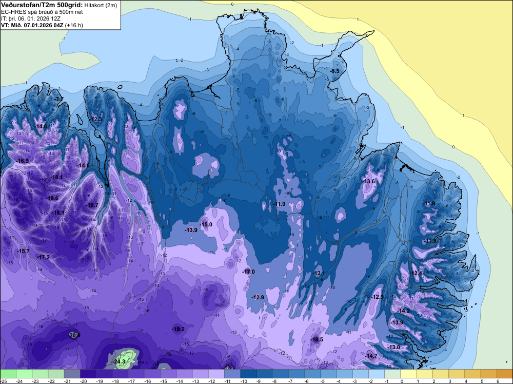Click the -13.0 temperature value

[x=393, y=347]
